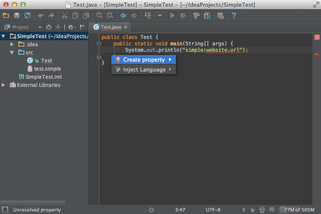Change file encoding UTF-8
Screen dimensions: 321x214
tap(213, 210)
